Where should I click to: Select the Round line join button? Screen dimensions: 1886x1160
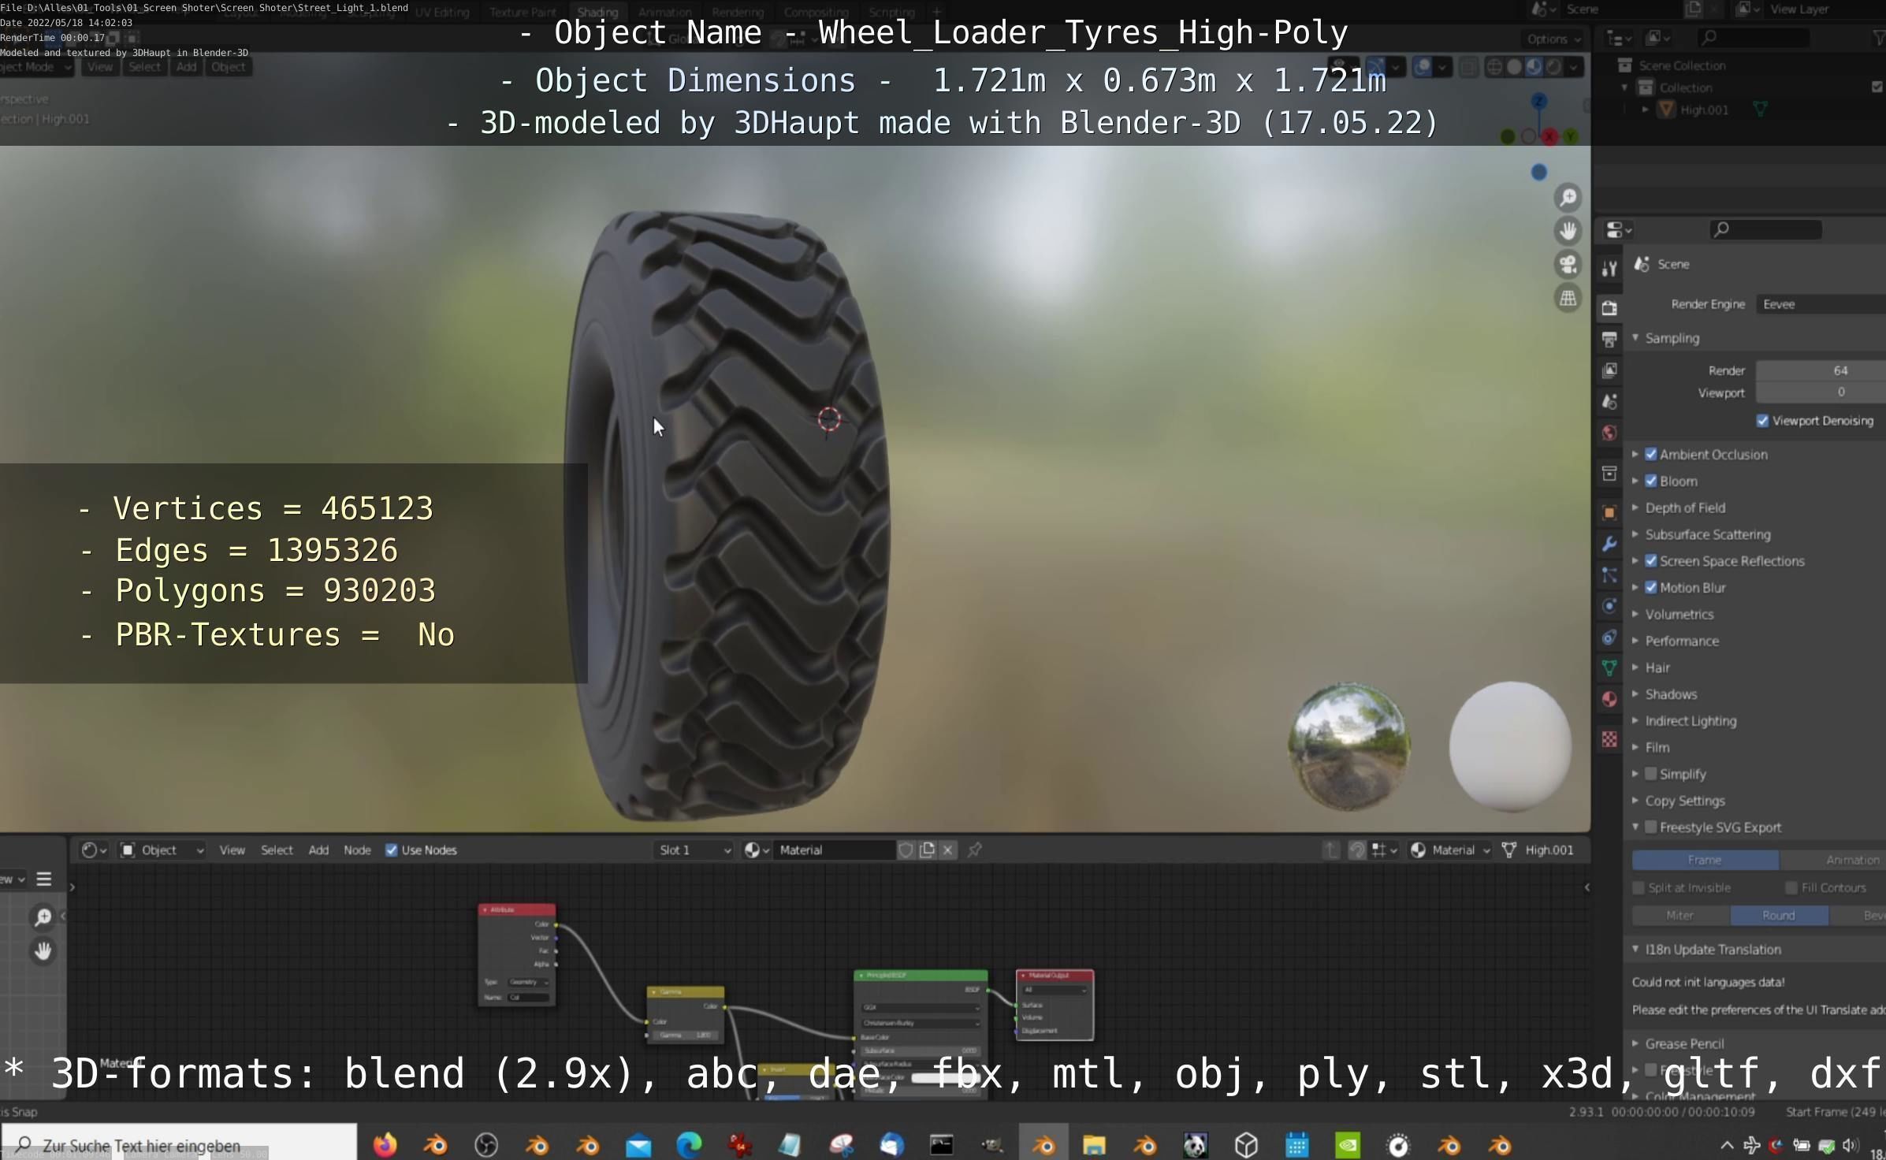[1779, 915]
